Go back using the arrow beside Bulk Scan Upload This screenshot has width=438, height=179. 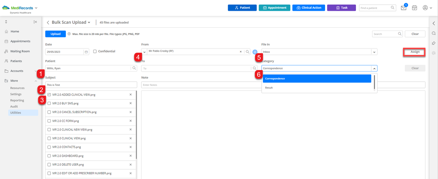(48, 22)
